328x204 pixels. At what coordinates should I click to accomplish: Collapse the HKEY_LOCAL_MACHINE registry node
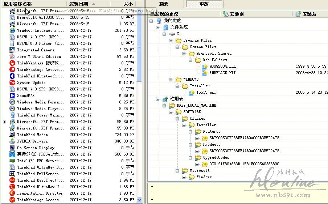point(164,106)
